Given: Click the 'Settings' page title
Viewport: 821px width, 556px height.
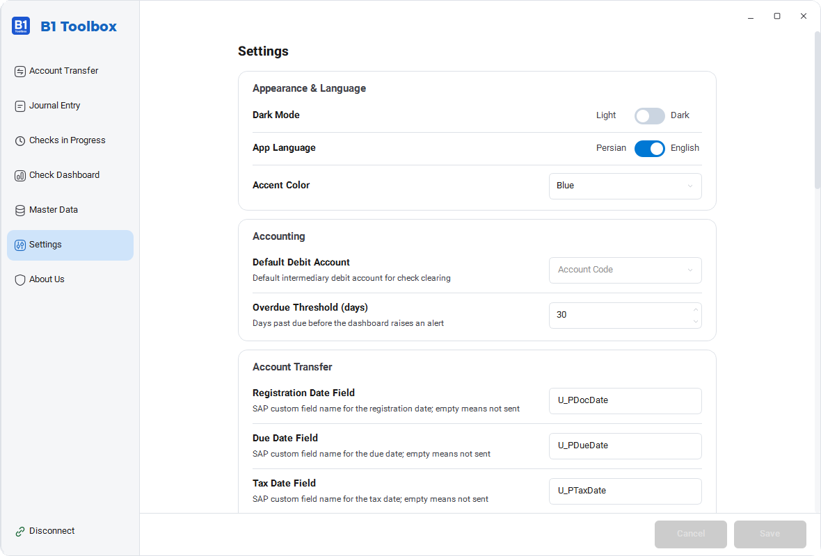Looking at the screenshot, I should (x=263, y=51).
